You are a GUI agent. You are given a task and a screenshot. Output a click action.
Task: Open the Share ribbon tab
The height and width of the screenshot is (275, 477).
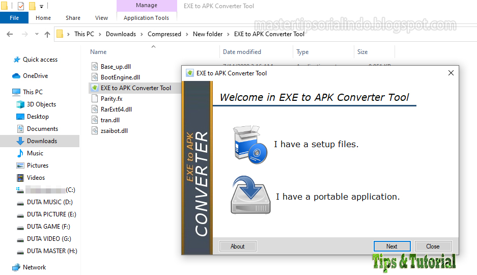[x=73, y=18]
